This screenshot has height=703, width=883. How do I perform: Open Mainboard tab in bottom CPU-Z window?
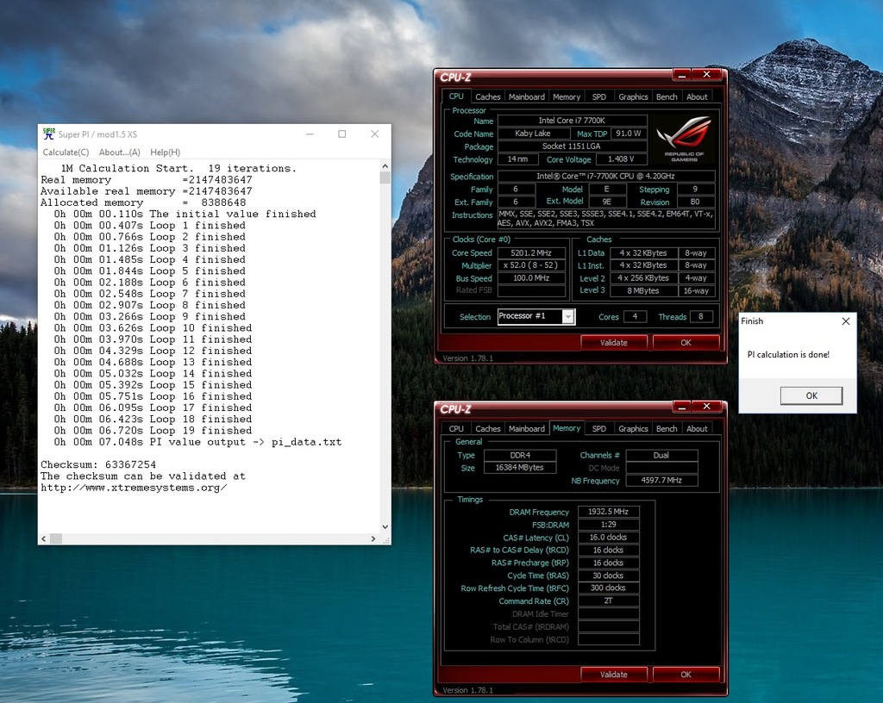[527, 428]
